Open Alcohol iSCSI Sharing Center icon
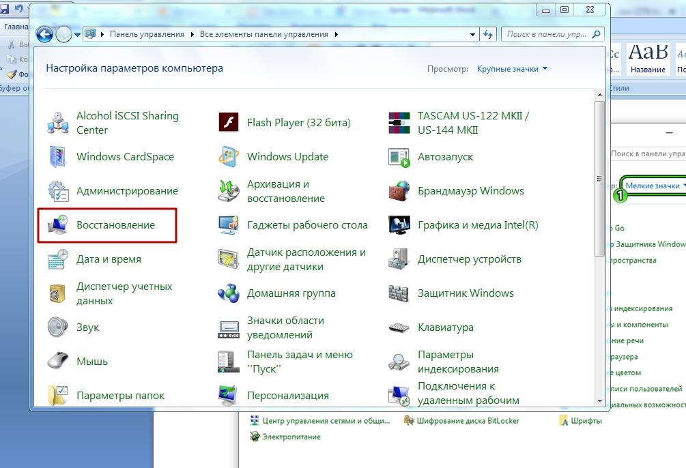Image resolution: width=686 pixels, height=468 pixels. [58, 123]
